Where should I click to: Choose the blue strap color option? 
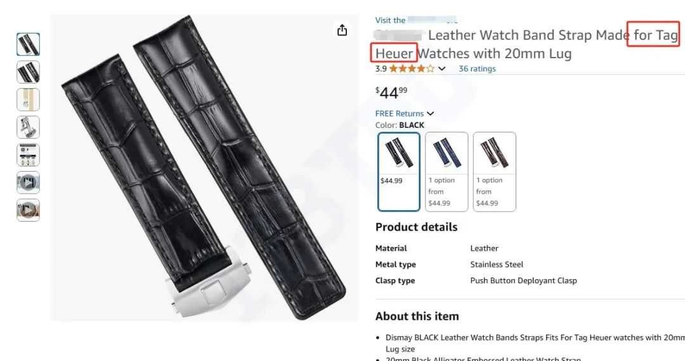[447, 172]
